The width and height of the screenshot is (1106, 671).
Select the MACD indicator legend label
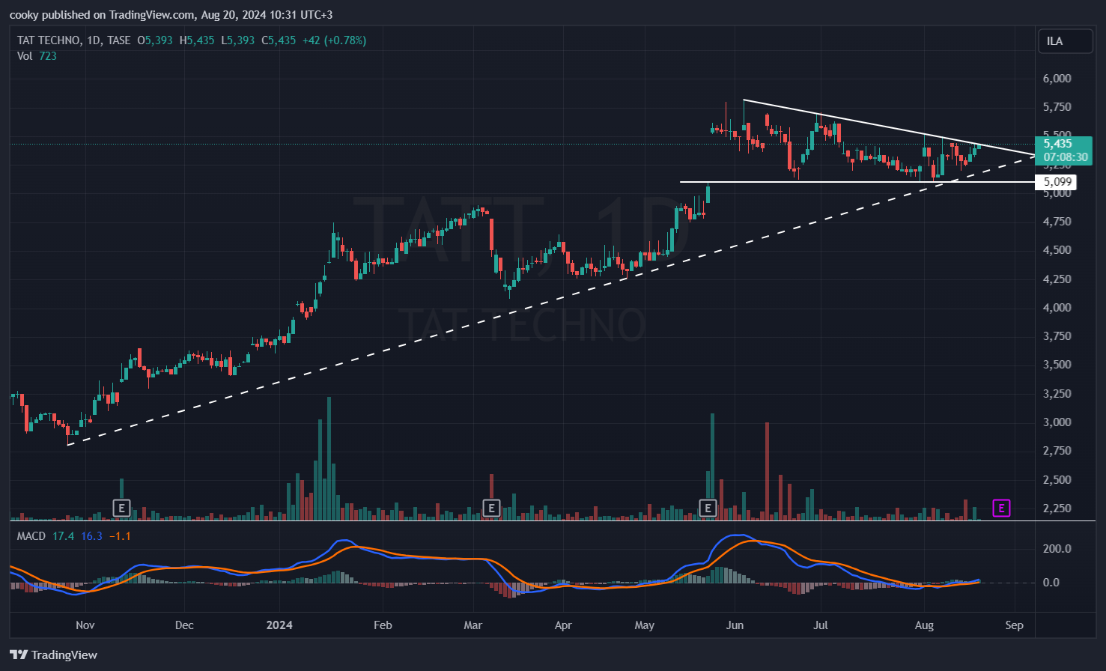(x=31, y=536)
